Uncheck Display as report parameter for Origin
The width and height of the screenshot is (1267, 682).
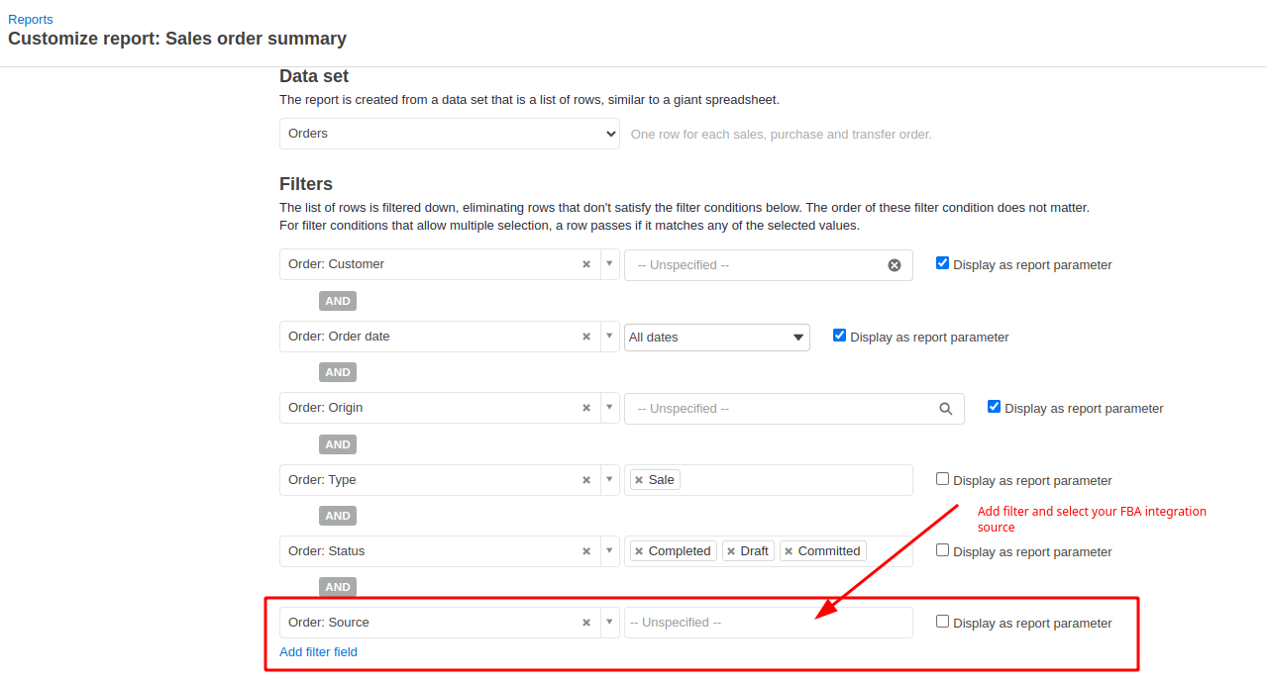(x=995, y=407)
